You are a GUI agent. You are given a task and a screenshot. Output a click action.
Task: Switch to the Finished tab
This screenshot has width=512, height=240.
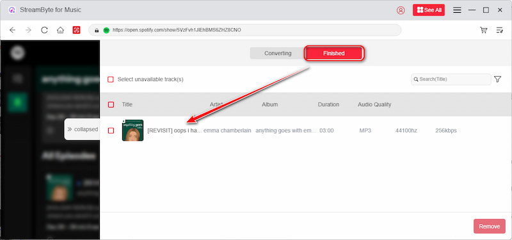pyautogui.click(x=334, y=53)
